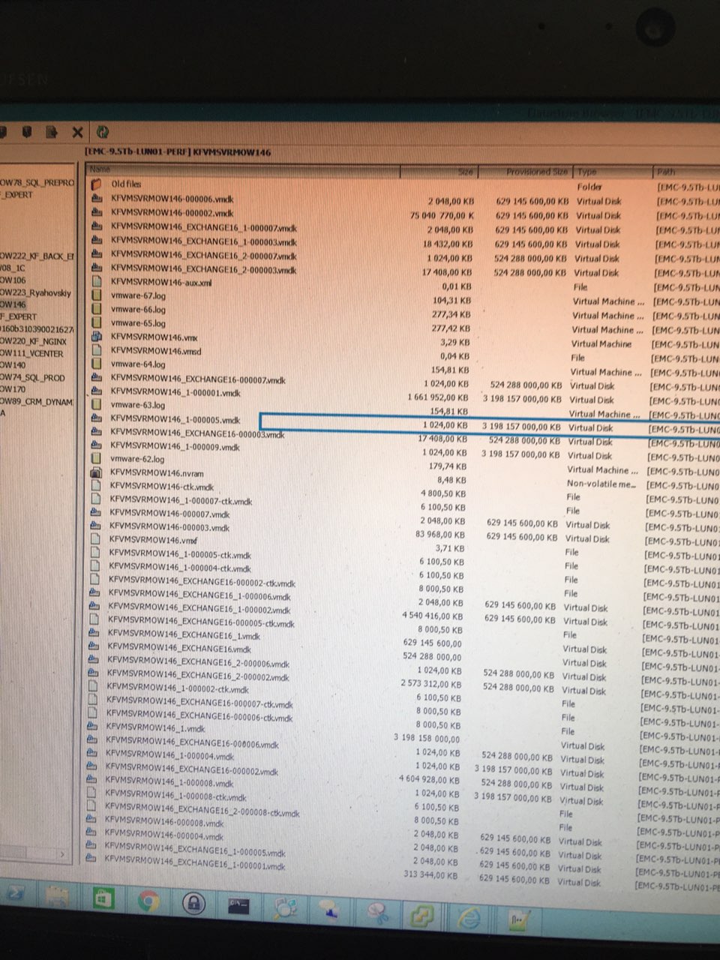
Task: Click the refresh icon in the toolbar
Action: [x=101, y=133]
